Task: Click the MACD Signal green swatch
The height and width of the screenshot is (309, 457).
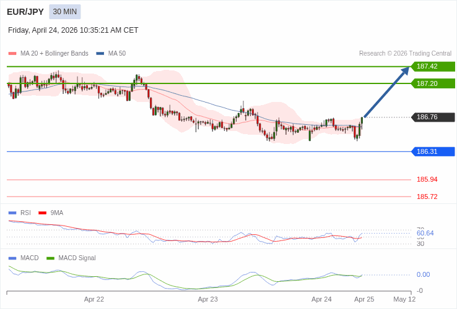Action: [x=50, y=258]
